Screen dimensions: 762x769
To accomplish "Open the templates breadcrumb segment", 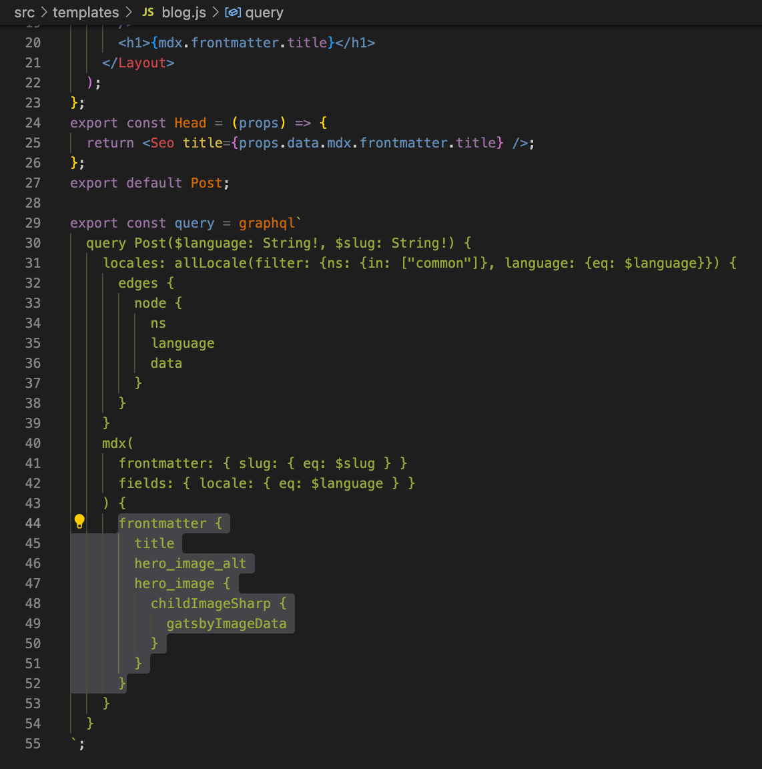I will [86, 12].
